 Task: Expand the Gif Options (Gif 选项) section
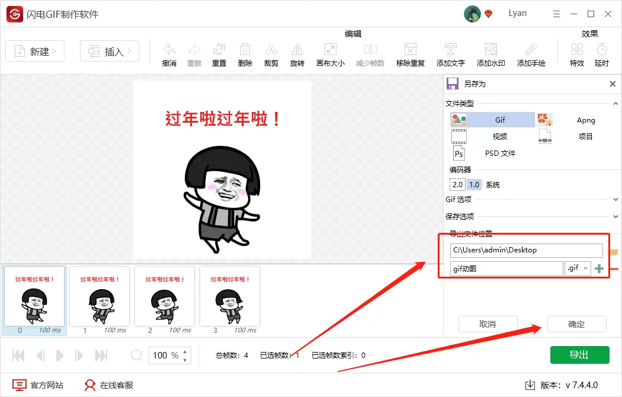(x=615, y=200)
